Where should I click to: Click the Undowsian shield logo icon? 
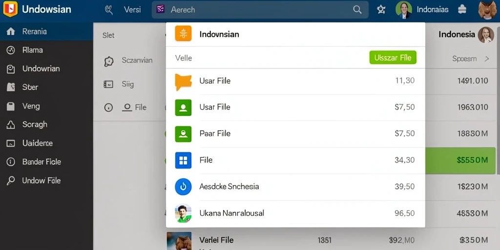(x=10, y=9)
